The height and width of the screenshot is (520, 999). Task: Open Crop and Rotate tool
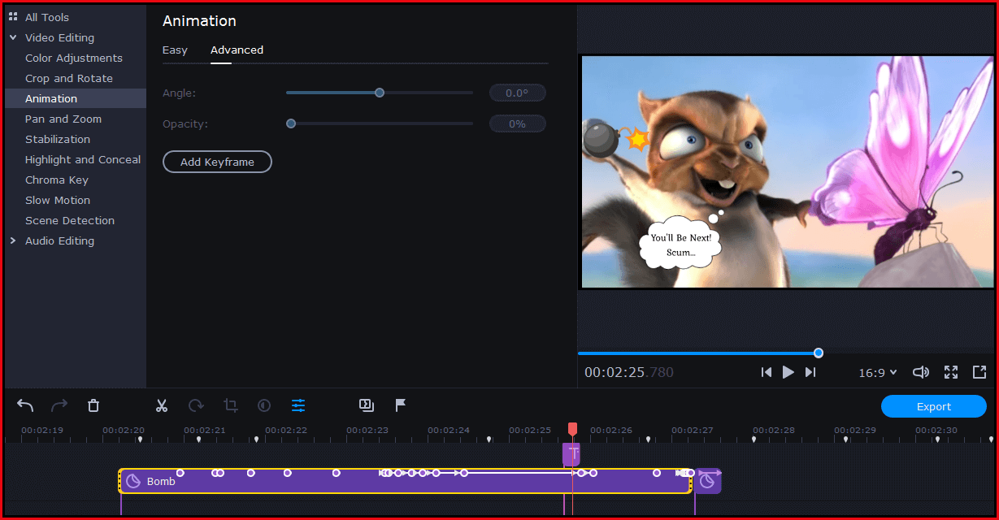pos(69,78)
